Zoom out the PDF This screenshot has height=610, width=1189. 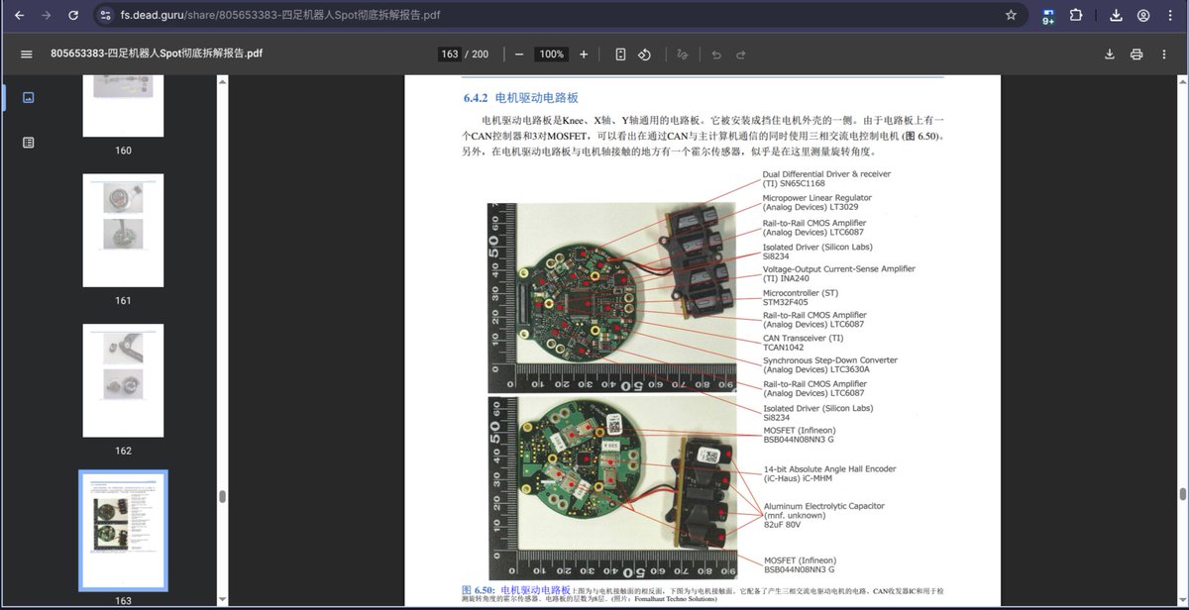(x=519, y=54)
